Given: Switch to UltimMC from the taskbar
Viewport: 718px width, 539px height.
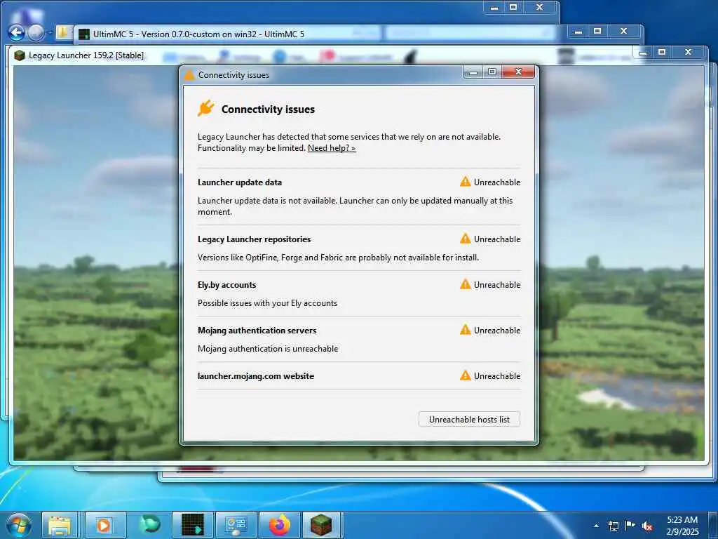Looking at the screenshot, I should click(x=192, y=525).
